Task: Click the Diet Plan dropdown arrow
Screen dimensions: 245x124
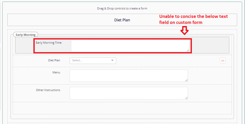Action: 113,61
